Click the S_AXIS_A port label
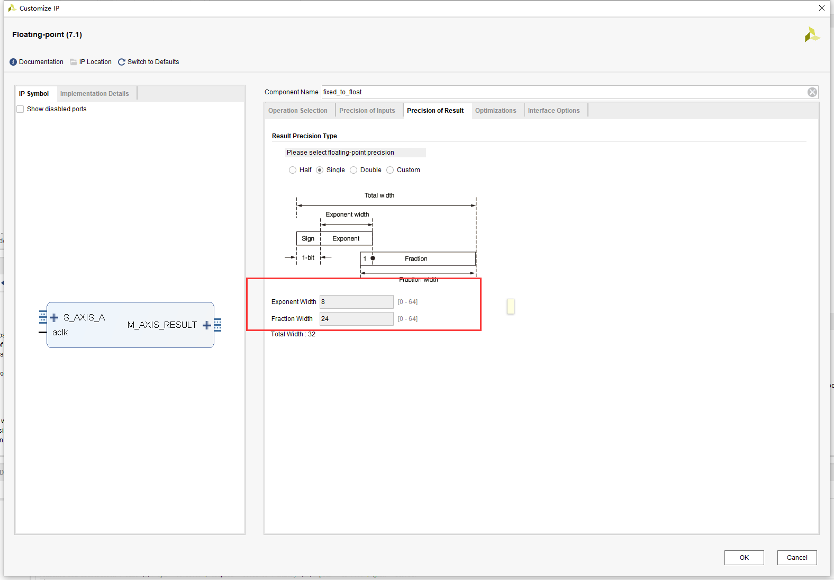 coord(84,317)
